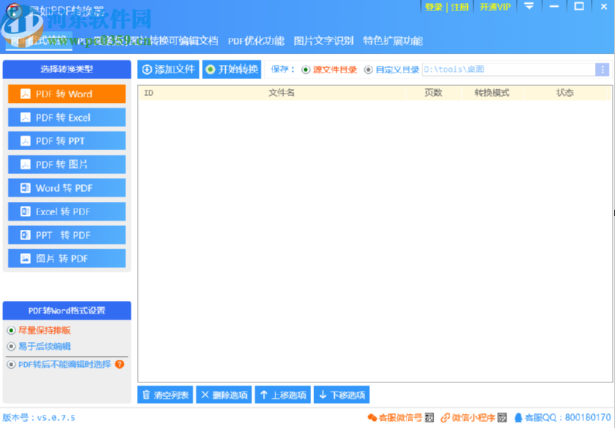Click the 开始转换 (start conversion) button
This screenshot has width=615, height=428.
point(231,70)
